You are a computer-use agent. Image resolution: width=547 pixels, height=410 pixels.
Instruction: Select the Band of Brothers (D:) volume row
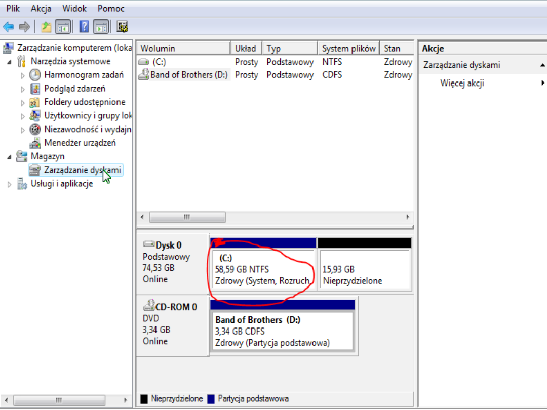point(188,75)
